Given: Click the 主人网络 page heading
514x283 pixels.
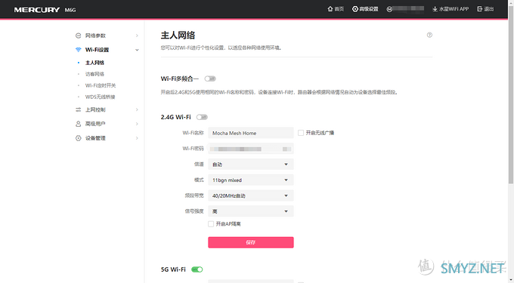Looking at the screenshot, I should coord(178,35).
